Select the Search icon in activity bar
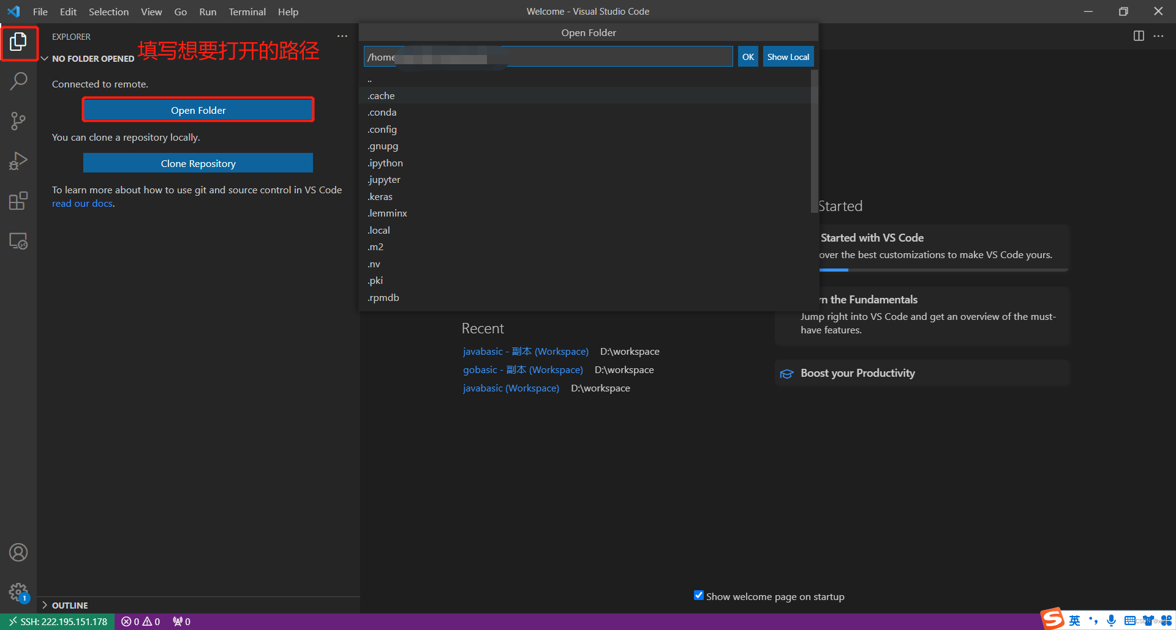This screenshot has height=630, width=1176. pos(19,81)
